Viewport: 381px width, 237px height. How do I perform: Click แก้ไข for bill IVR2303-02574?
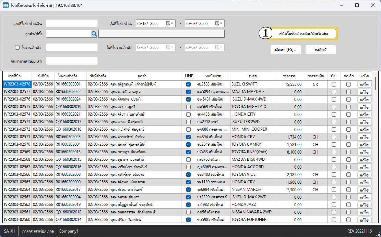pos(365,114)
